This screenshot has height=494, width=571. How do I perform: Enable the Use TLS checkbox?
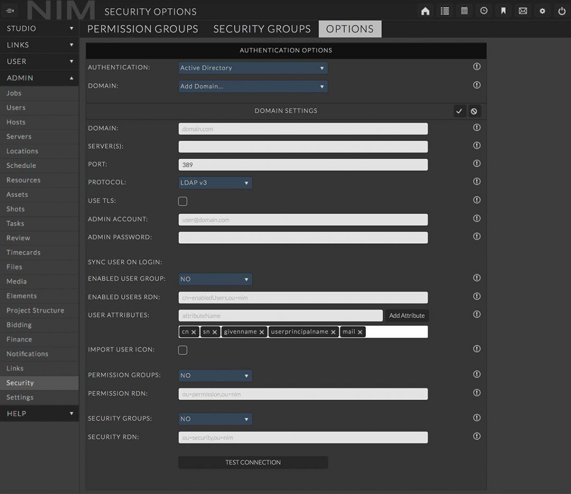click(x=182, y=201)
